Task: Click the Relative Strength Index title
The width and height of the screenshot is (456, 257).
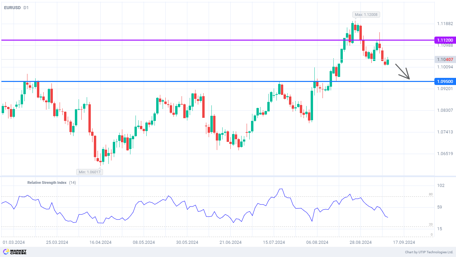Action: pyautogui.click(x=47, y=183)
